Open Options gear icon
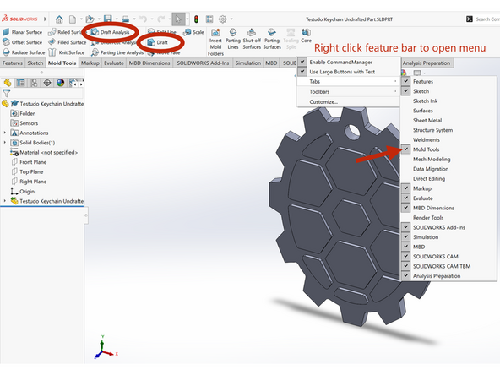Screen dimensions: 500x375 223,19
